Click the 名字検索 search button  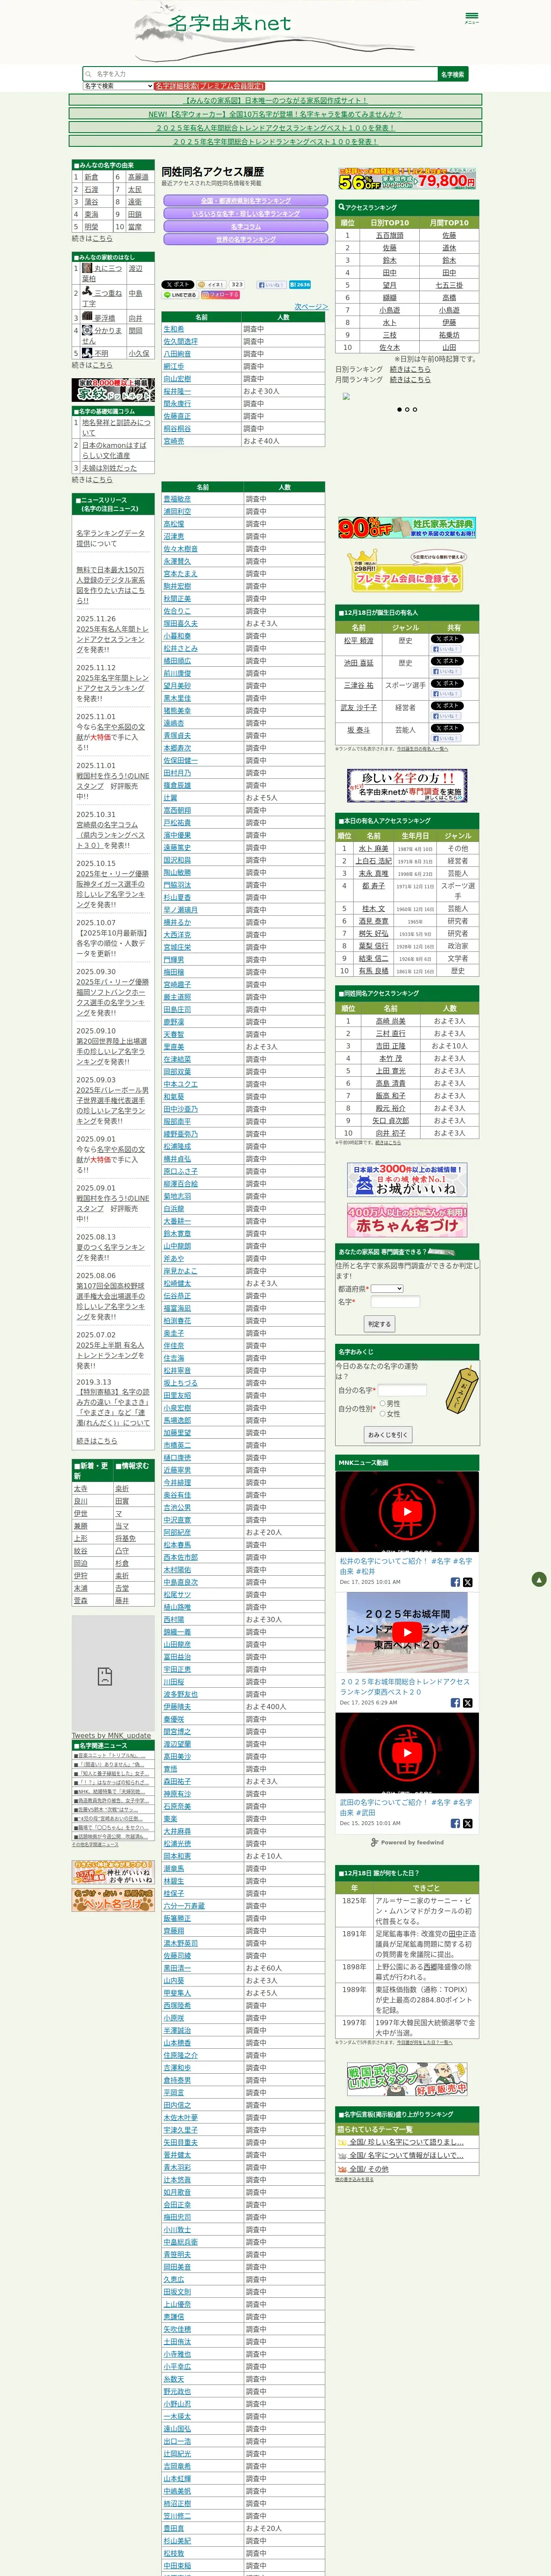pos(453,74)
